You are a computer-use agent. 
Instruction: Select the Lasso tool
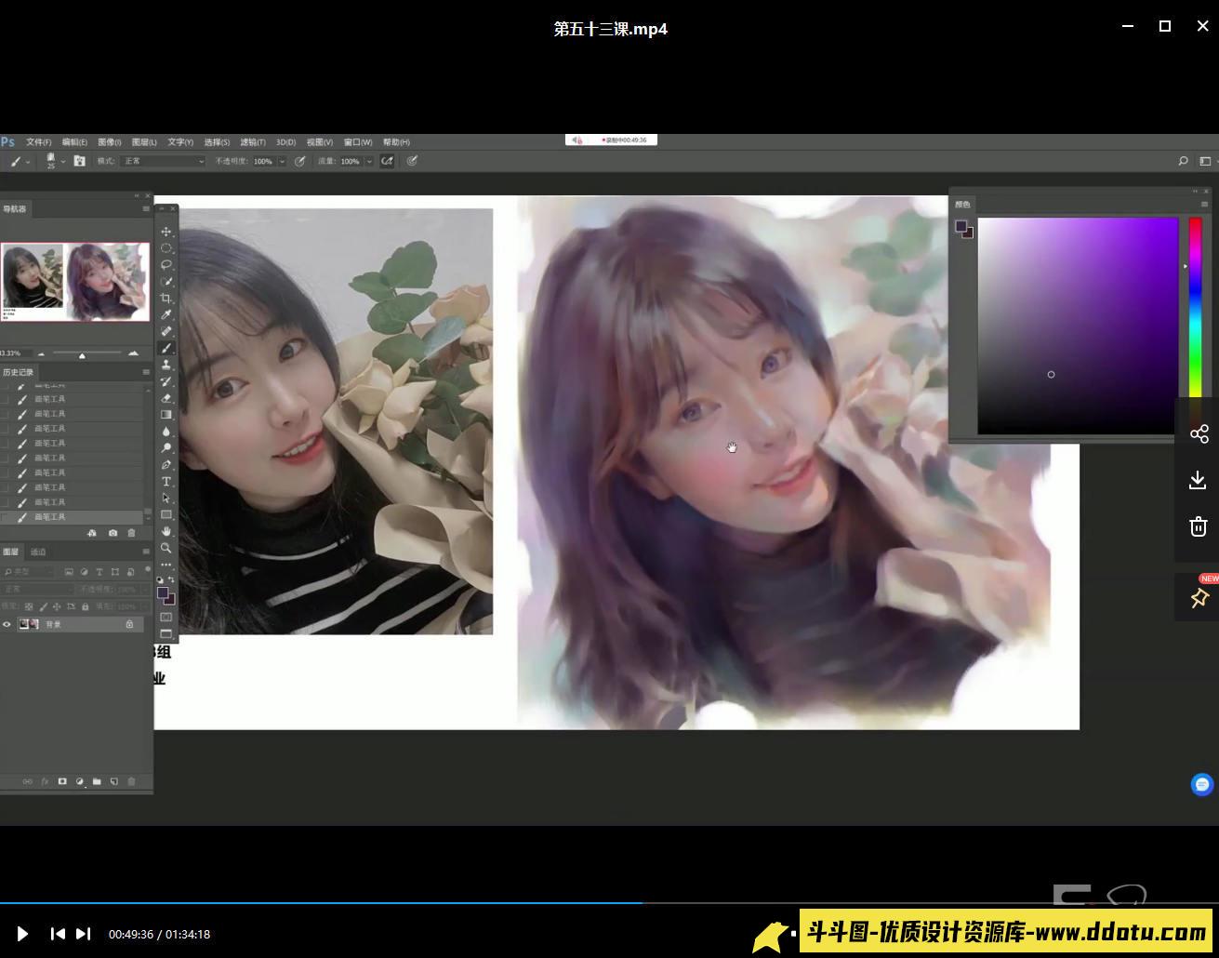(166, 265)
